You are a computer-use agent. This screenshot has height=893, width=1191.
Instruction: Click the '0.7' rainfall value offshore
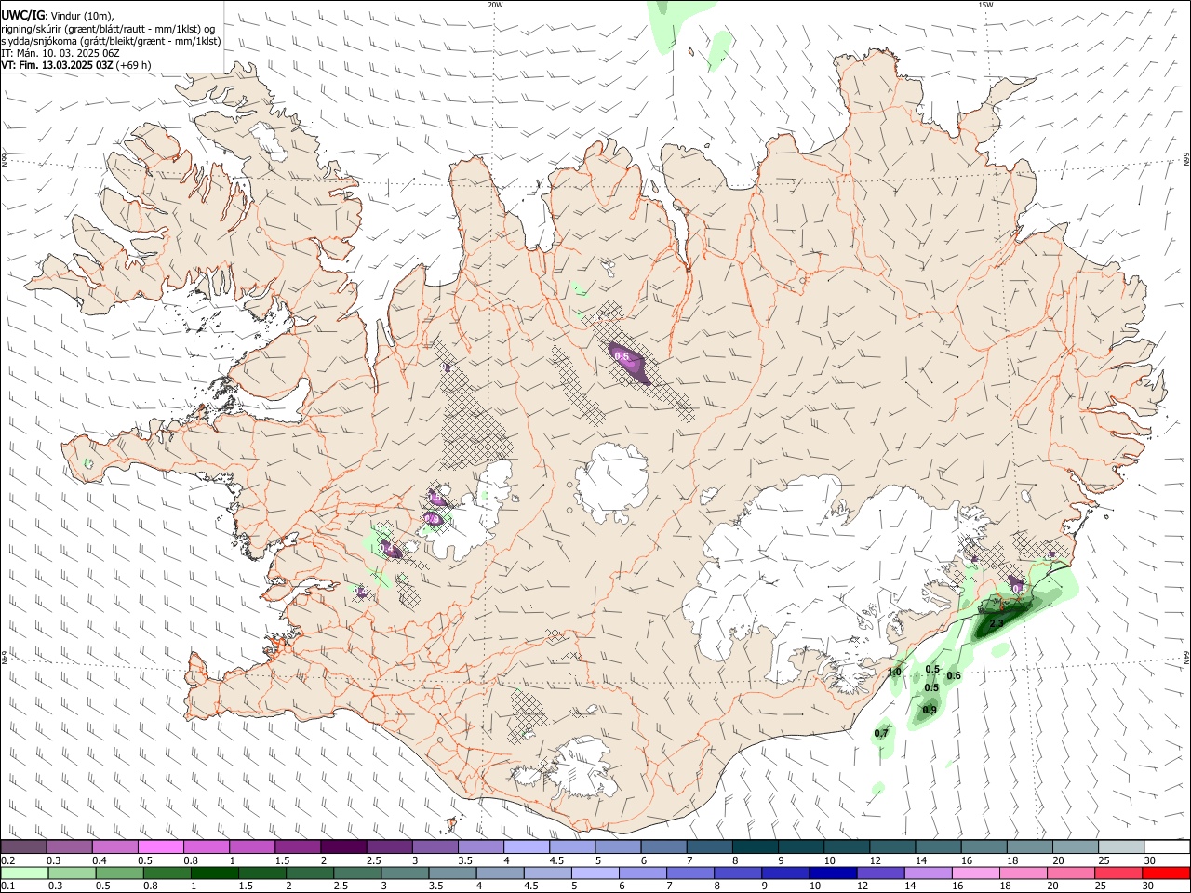pyautogui.click(x=881, y=733)
